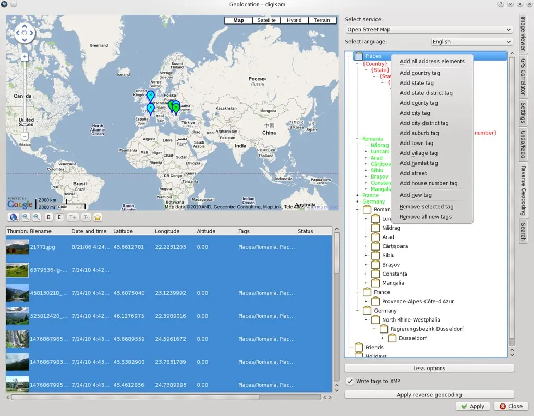The image size is (534, 416).
Task: Select the 21771.jpg thumbnail
Action: 17,247
